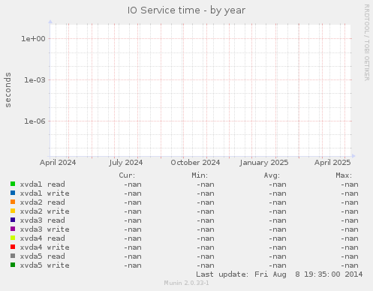Click the green xvda1 read color swatch
Screen dimensions: 373x291
point(13,184)
